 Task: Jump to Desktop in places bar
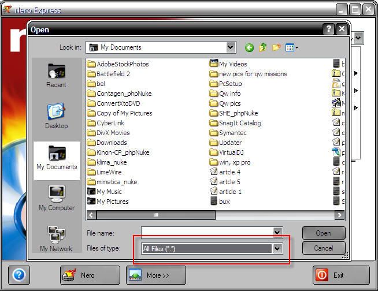coord(57,116)
